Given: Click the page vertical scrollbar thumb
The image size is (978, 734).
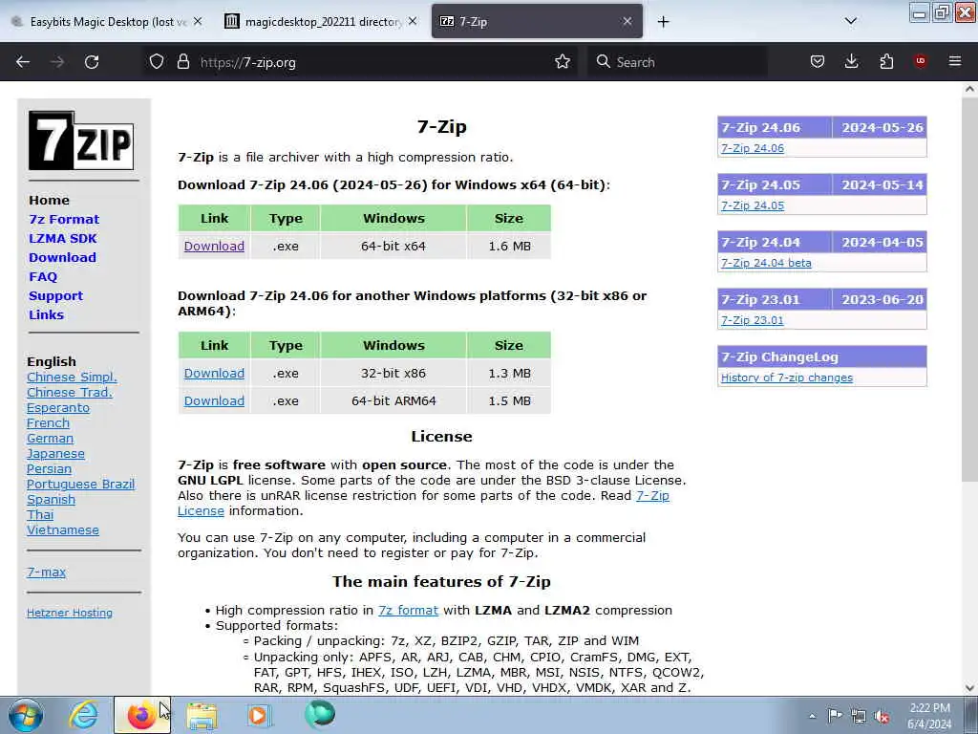Looking at the screenshot, I should pyautogui.click(x=969, y=287).
